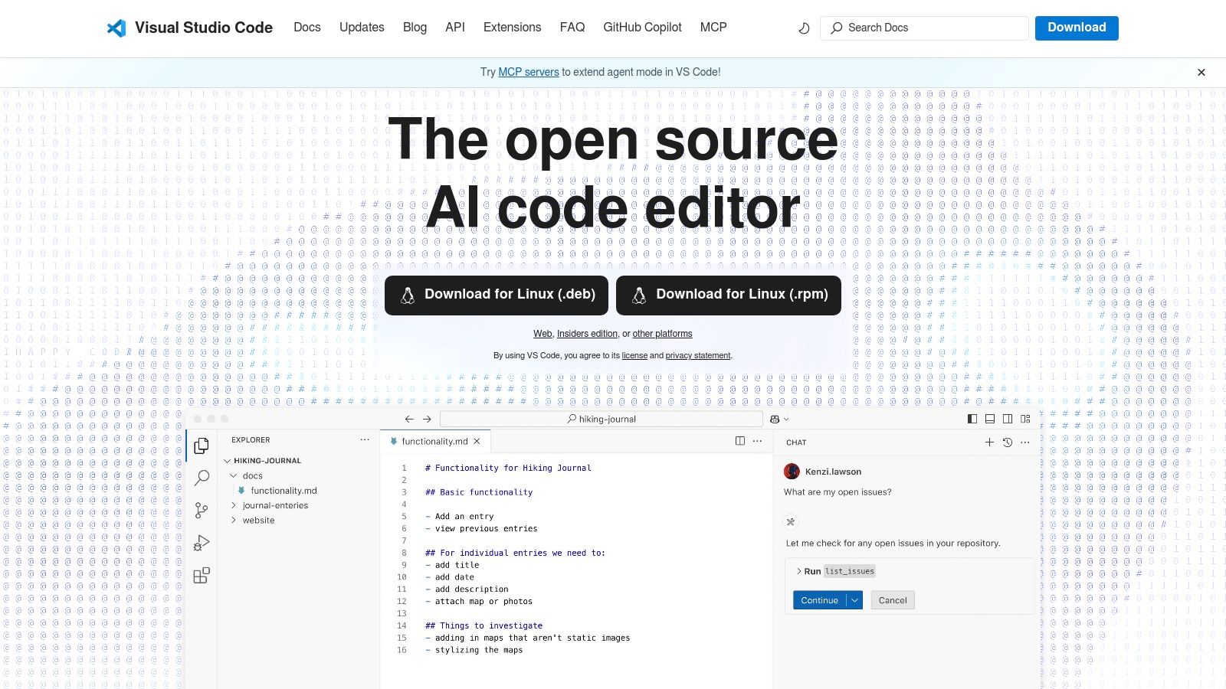Click the forward arrow in editor title bar
The width and height of the screenshot is (1226, 689).
point(427,419)
